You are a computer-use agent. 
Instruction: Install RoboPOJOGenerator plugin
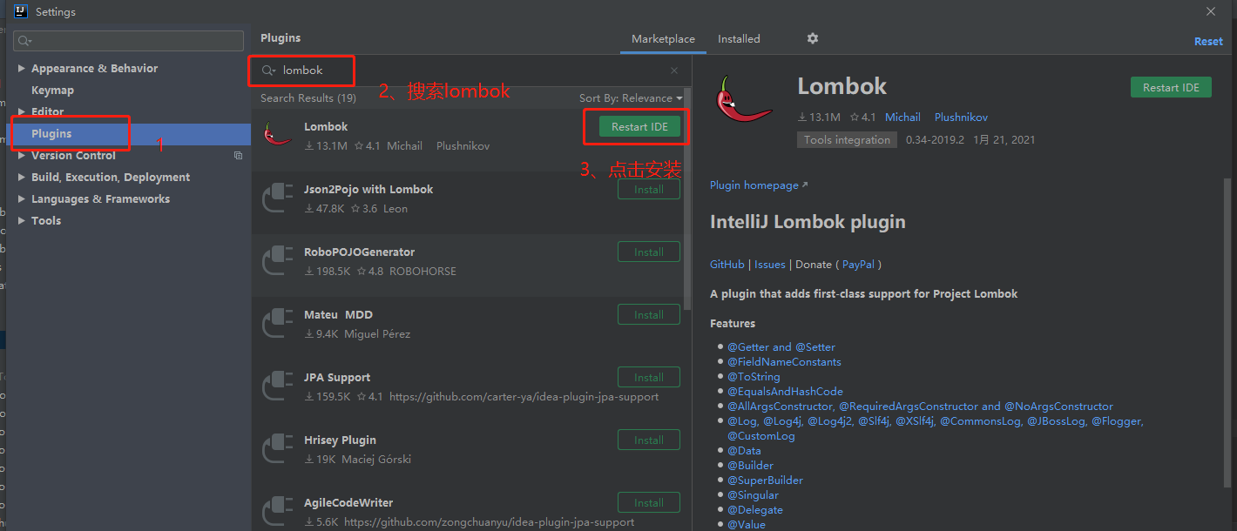649,252
